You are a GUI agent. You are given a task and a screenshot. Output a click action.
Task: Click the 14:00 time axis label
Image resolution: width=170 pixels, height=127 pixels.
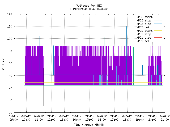(76, 120)
